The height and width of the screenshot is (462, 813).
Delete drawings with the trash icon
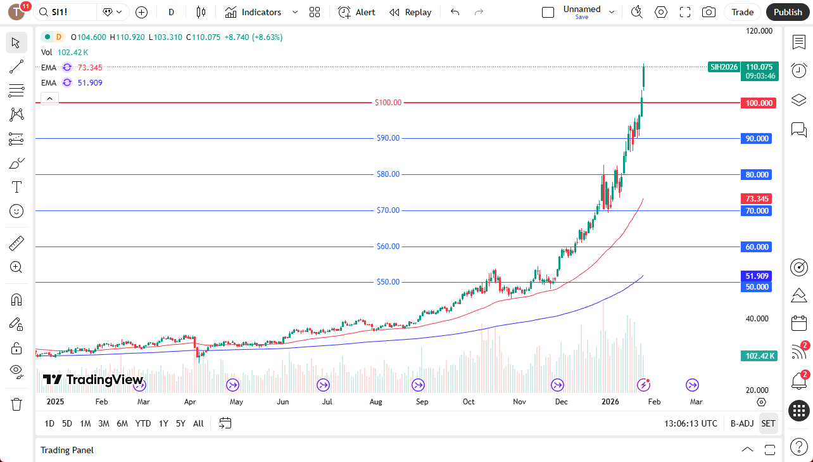click(x=16, y=404)
